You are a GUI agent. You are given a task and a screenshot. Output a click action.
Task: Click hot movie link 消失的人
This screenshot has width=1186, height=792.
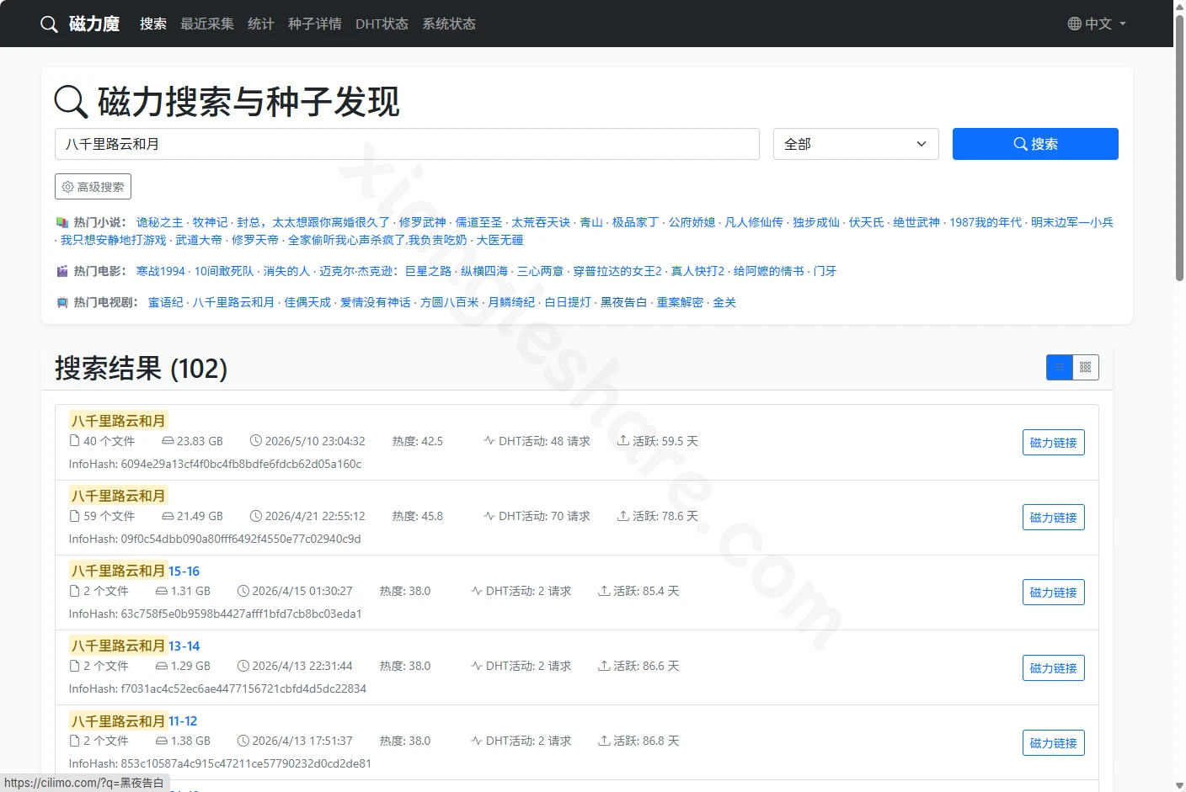[x=286, y=271]
